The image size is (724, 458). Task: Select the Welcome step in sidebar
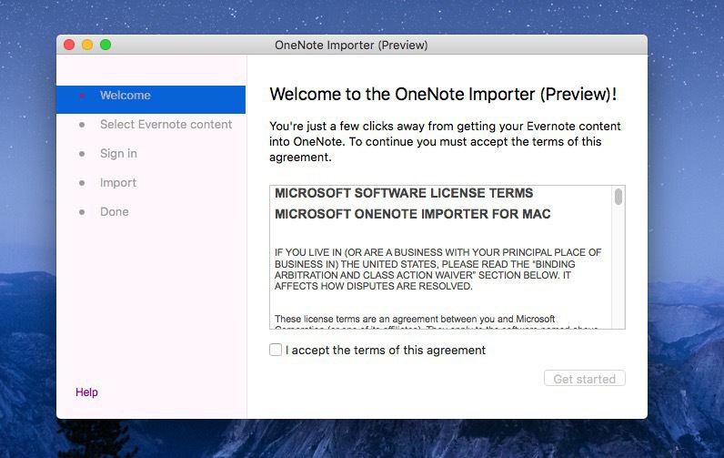(151, 99)
